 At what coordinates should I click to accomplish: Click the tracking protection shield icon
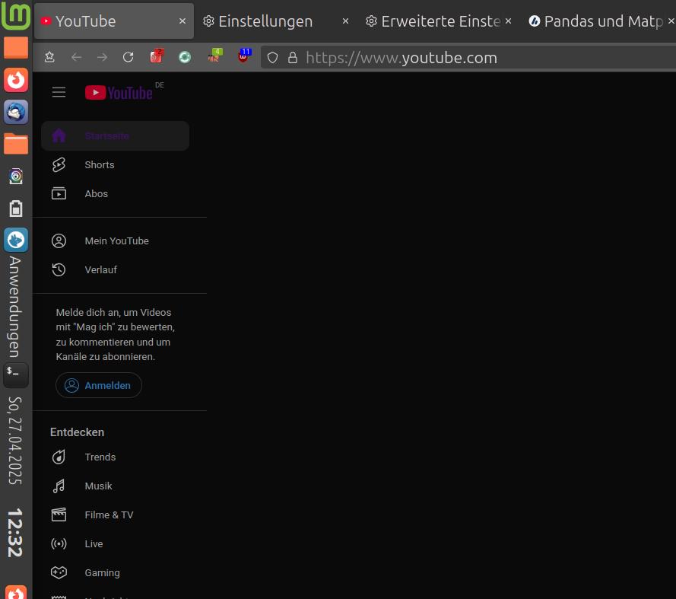pyautogui.click(x=272, y=57)
